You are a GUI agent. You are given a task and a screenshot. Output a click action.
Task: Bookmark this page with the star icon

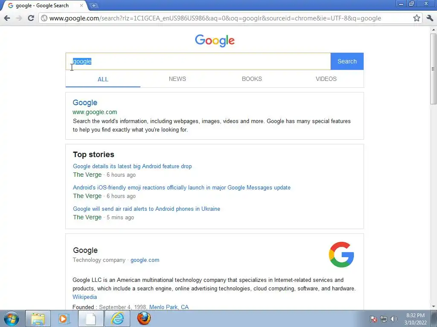(x=417, y=18)
